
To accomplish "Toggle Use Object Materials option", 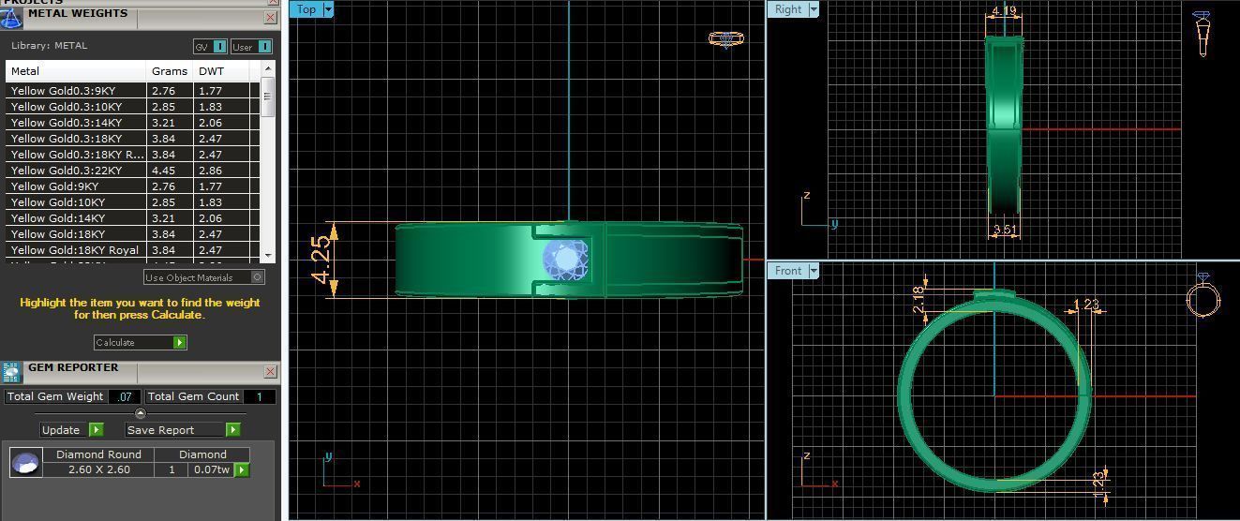I will coord(204,277).
